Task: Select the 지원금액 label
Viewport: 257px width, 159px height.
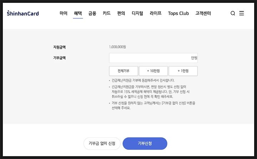Action: coord(59,47)
